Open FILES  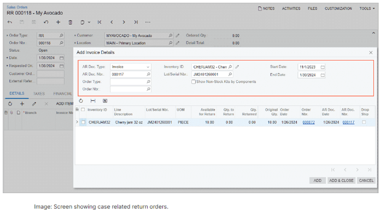tap(312, 9)
